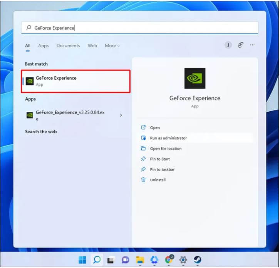Switch to the Apps tab

(44, 46)
